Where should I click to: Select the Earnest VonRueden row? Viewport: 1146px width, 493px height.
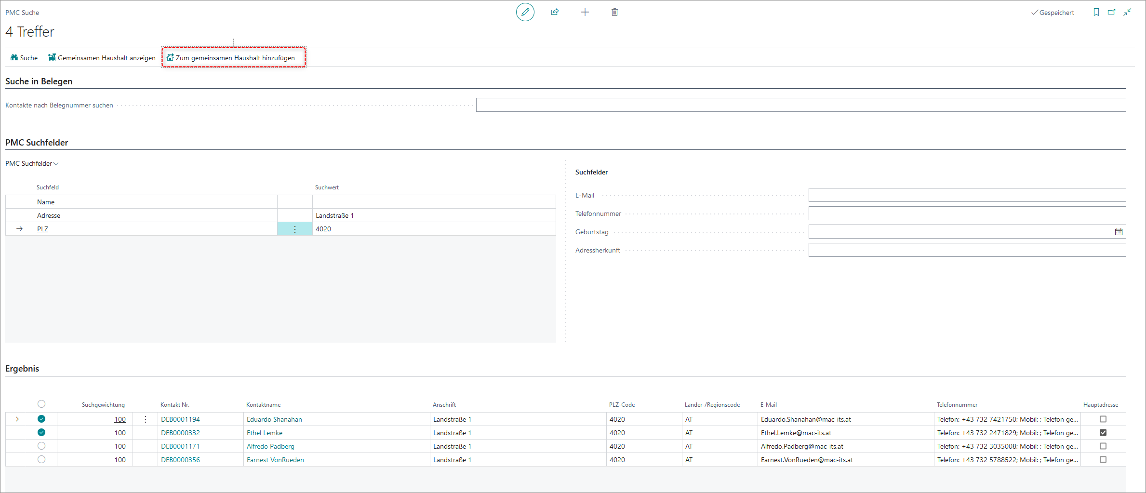41,459
